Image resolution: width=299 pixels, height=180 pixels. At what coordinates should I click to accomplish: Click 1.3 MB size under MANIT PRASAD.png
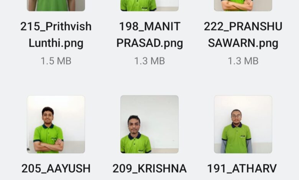149,61
